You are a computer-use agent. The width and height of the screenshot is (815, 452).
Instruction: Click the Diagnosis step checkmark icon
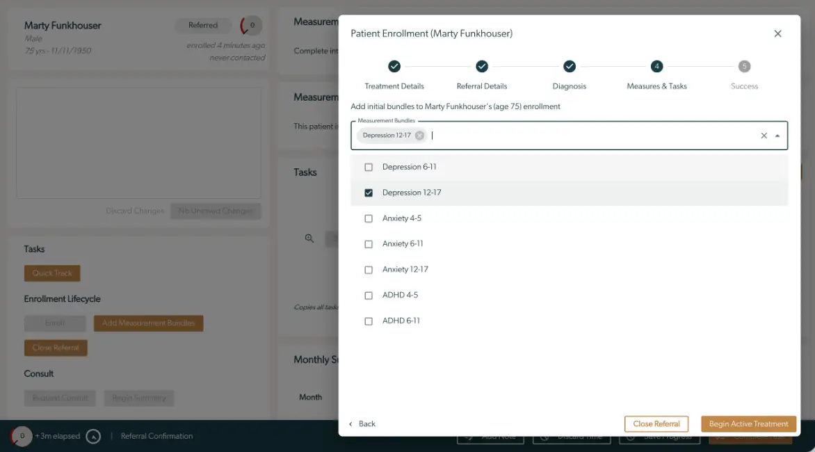(x=569, y=67)
